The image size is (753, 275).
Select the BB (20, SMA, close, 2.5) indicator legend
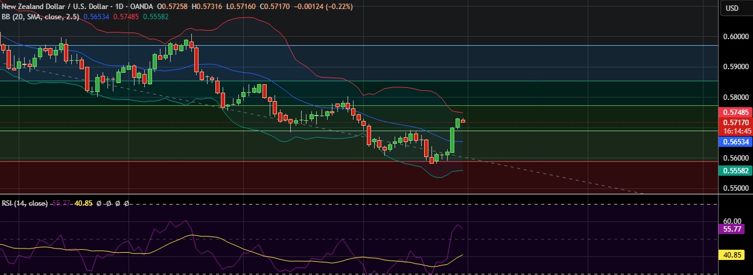click(40, 16)
